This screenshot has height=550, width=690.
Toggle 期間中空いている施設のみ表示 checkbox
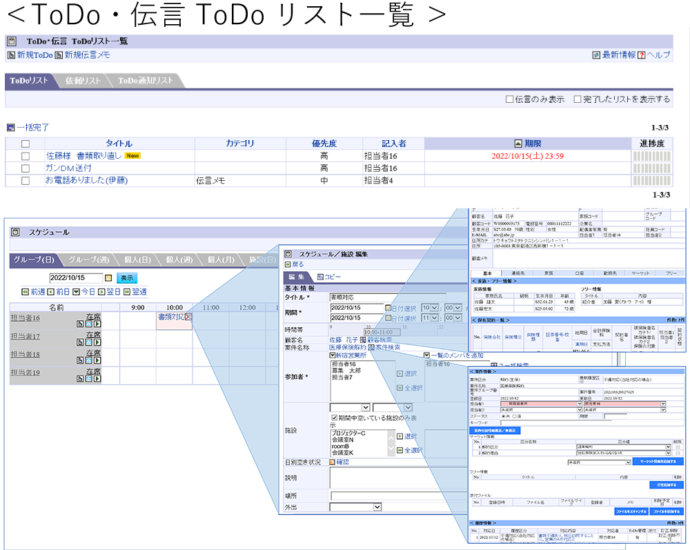coord(334,418)
